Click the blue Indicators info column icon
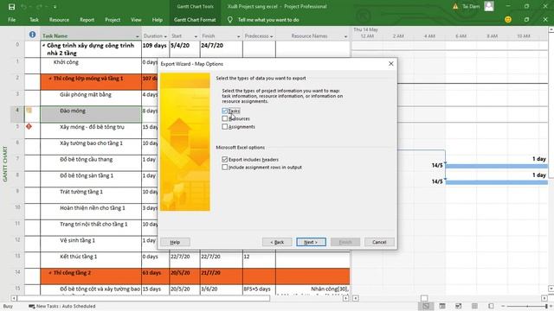 coord(32,35)
